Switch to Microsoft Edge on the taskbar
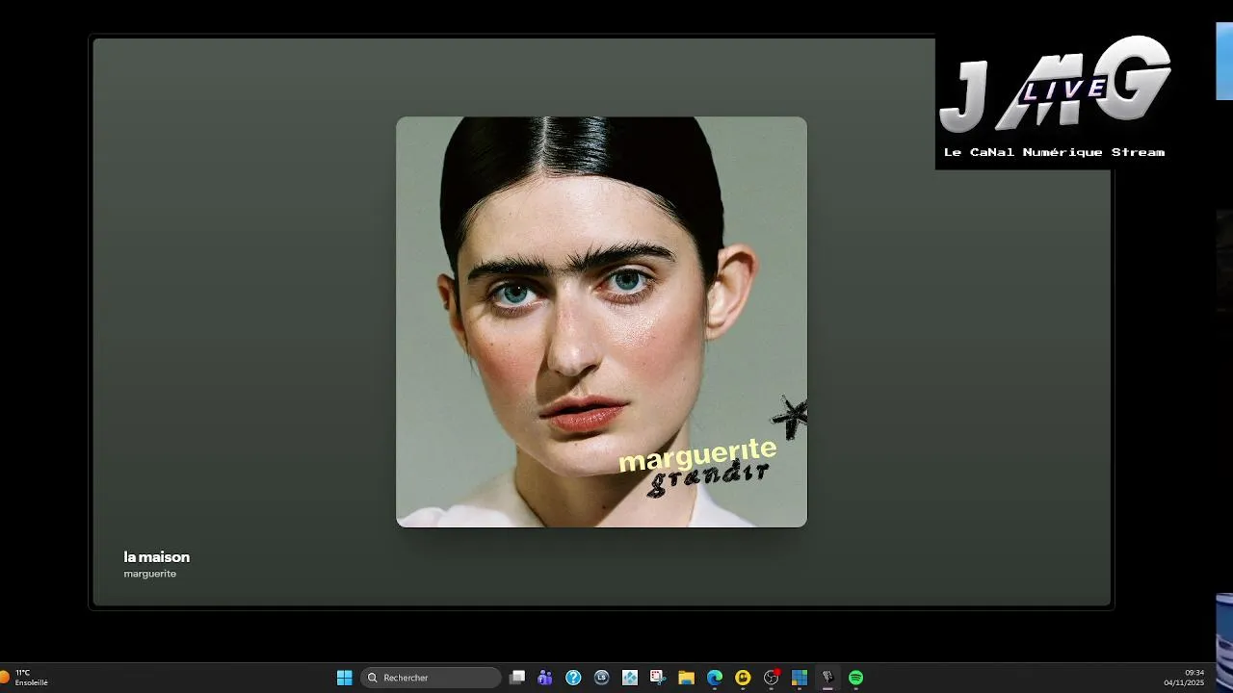This screenshot has height=693, width=1233. point(715,678)
